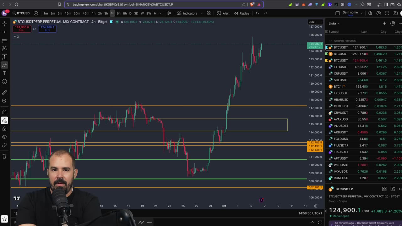Image resolution: width=402 pixels, height=226 pixels.
Task: Select the crosshair cursor tool
Action: pyautogui.click(x=4, y=24)
